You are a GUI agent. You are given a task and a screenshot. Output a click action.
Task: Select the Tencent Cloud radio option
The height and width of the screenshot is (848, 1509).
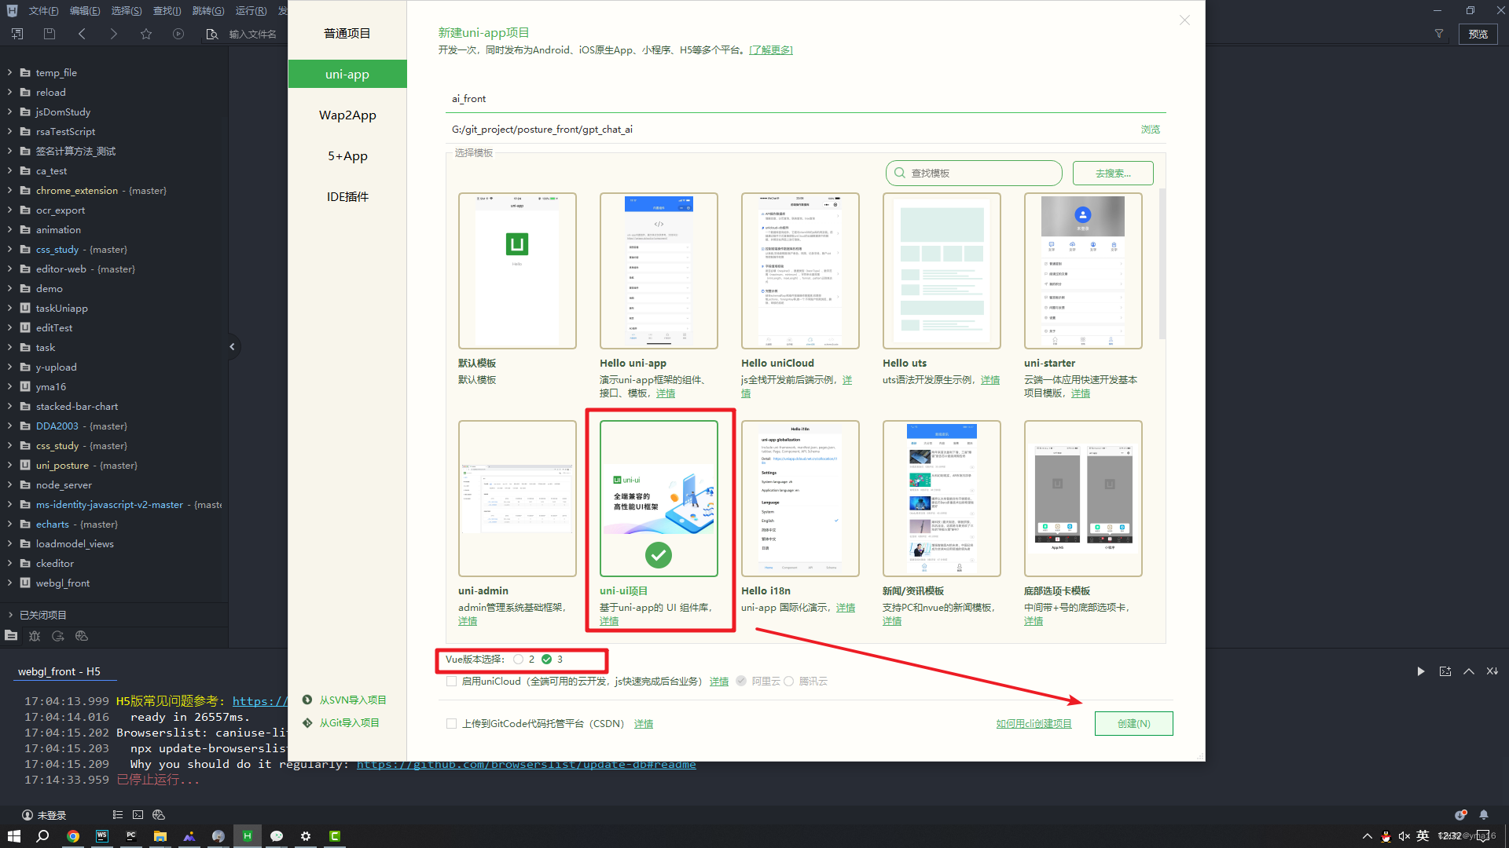(x=788, y=682)
